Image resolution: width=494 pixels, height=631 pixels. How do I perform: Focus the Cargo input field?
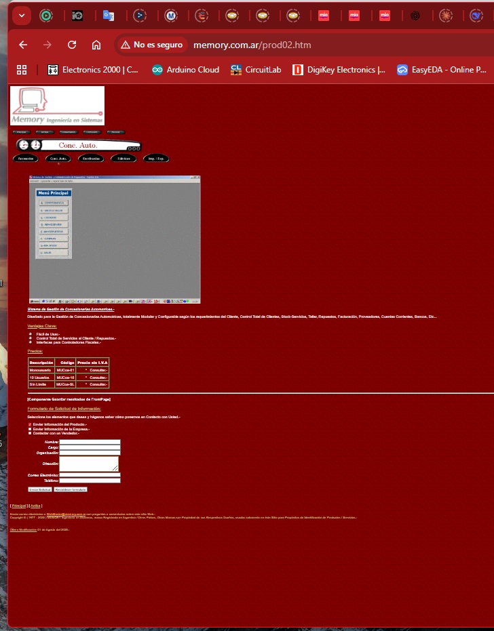point(90,447)
